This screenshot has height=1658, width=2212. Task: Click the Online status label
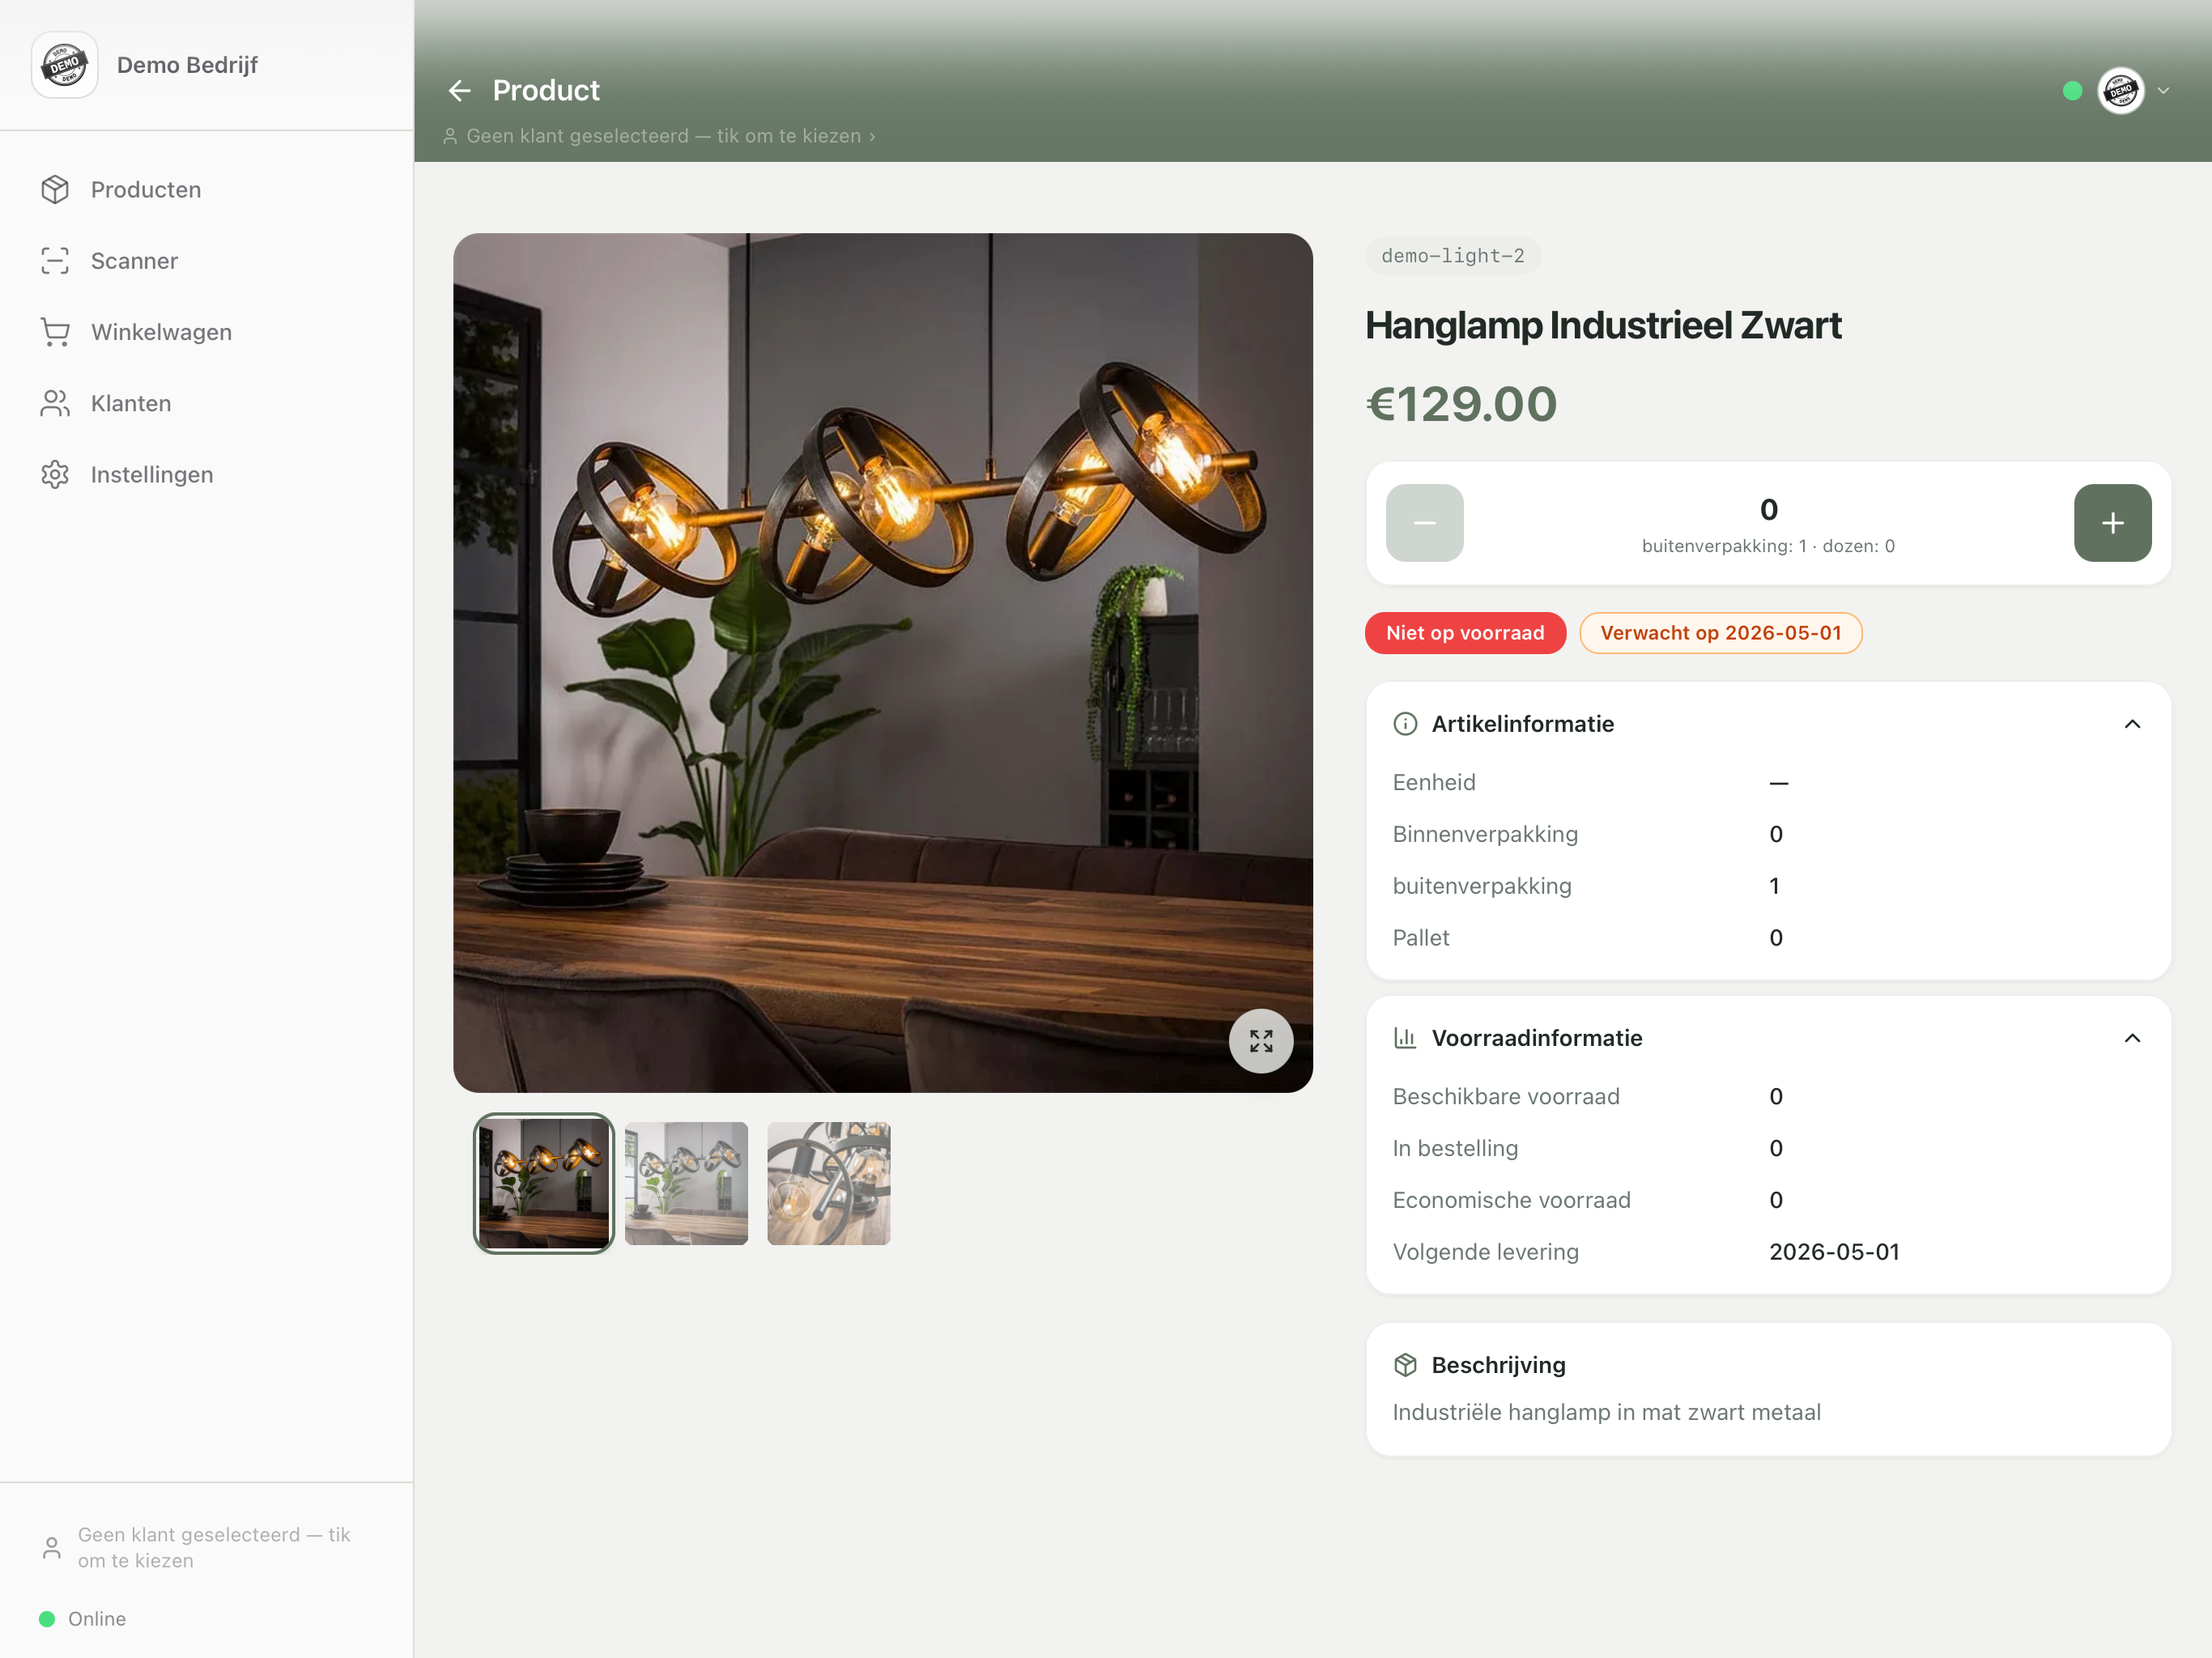pos(97,1619)
